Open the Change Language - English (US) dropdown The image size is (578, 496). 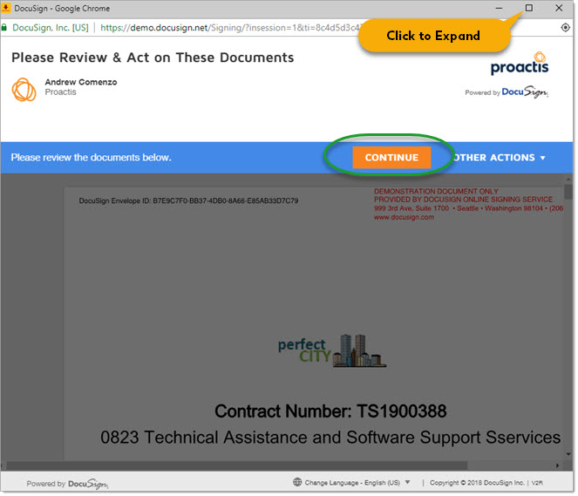[357, 482]
